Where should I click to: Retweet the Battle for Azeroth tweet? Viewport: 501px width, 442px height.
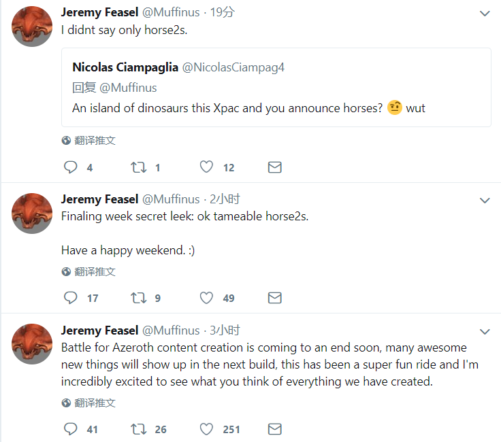pos(138,429)
